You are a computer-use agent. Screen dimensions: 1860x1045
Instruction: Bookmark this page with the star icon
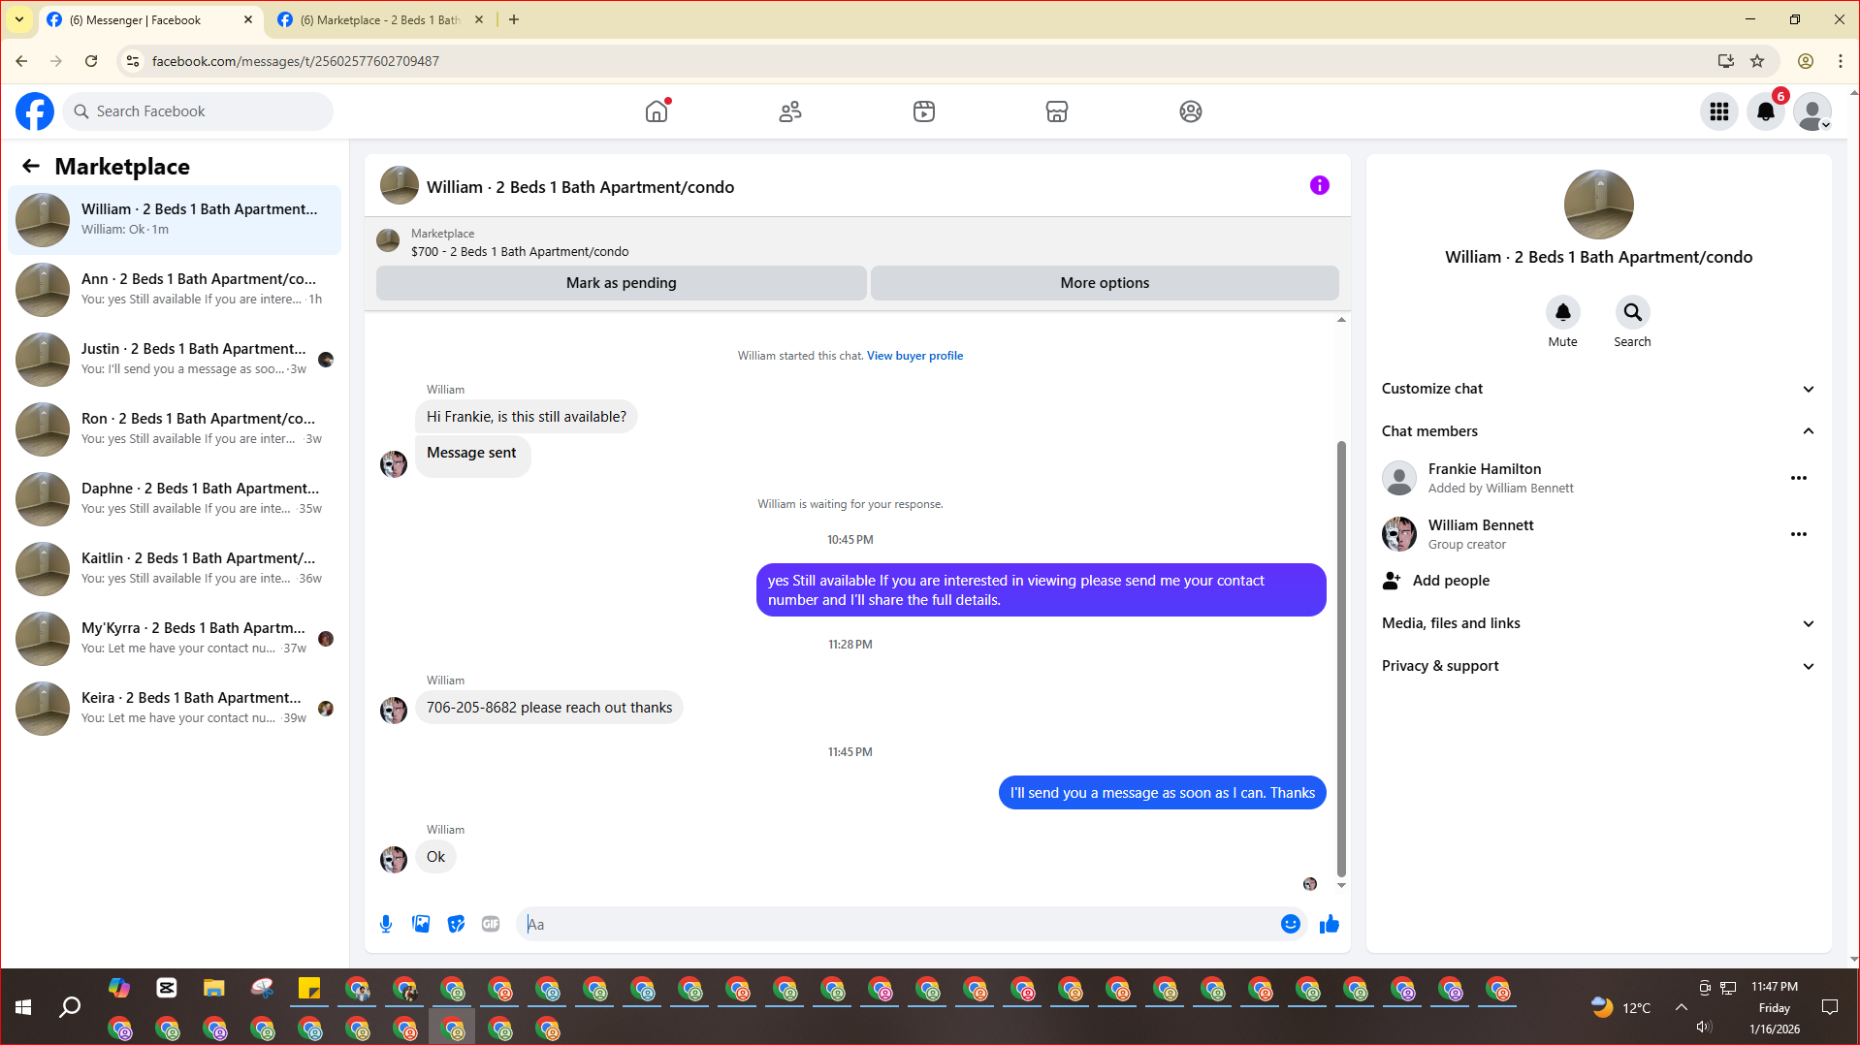(x=1756, y=61)
